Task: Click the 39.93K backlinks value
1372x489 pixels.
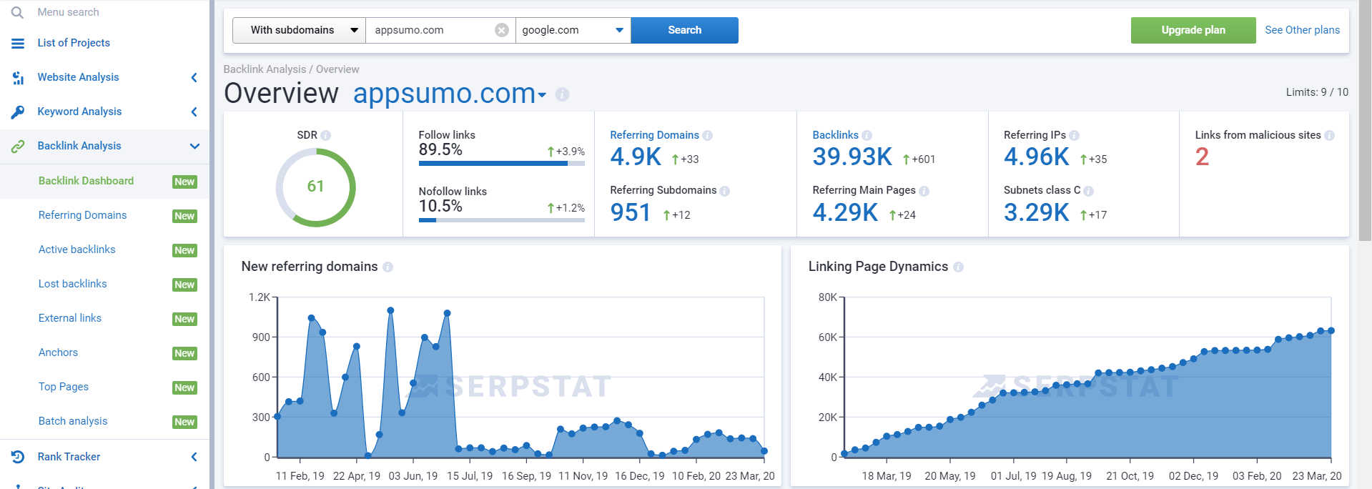Action: tap(852, 157)
